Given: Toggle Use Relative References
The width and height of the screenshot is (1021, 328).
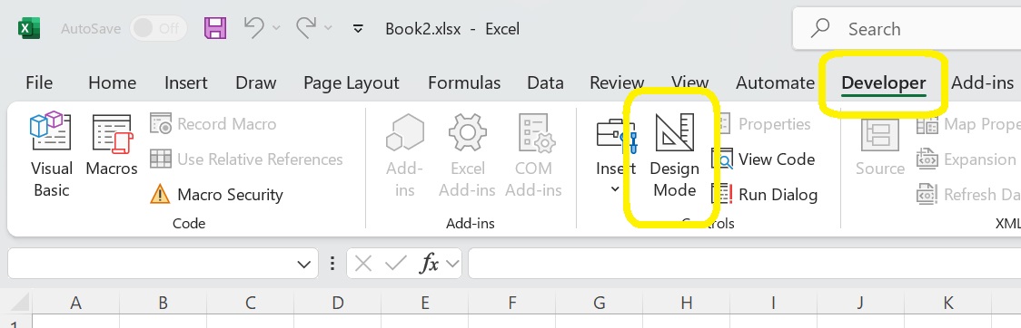Looking at the screenshot, I should coord(246,159).
